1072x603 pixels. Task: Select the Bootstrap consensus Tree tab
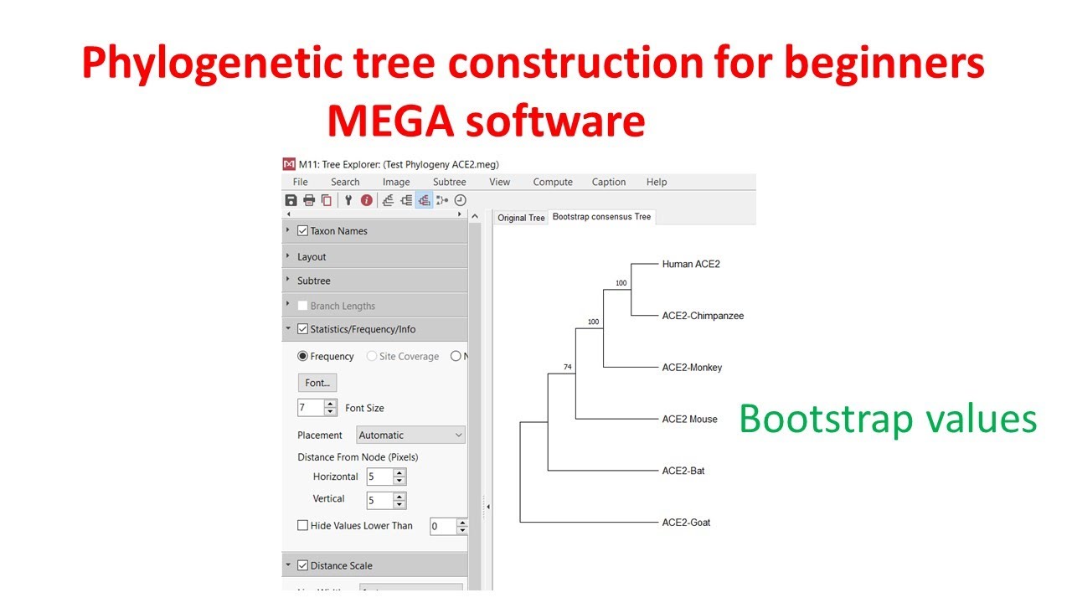tap(601, 217)
